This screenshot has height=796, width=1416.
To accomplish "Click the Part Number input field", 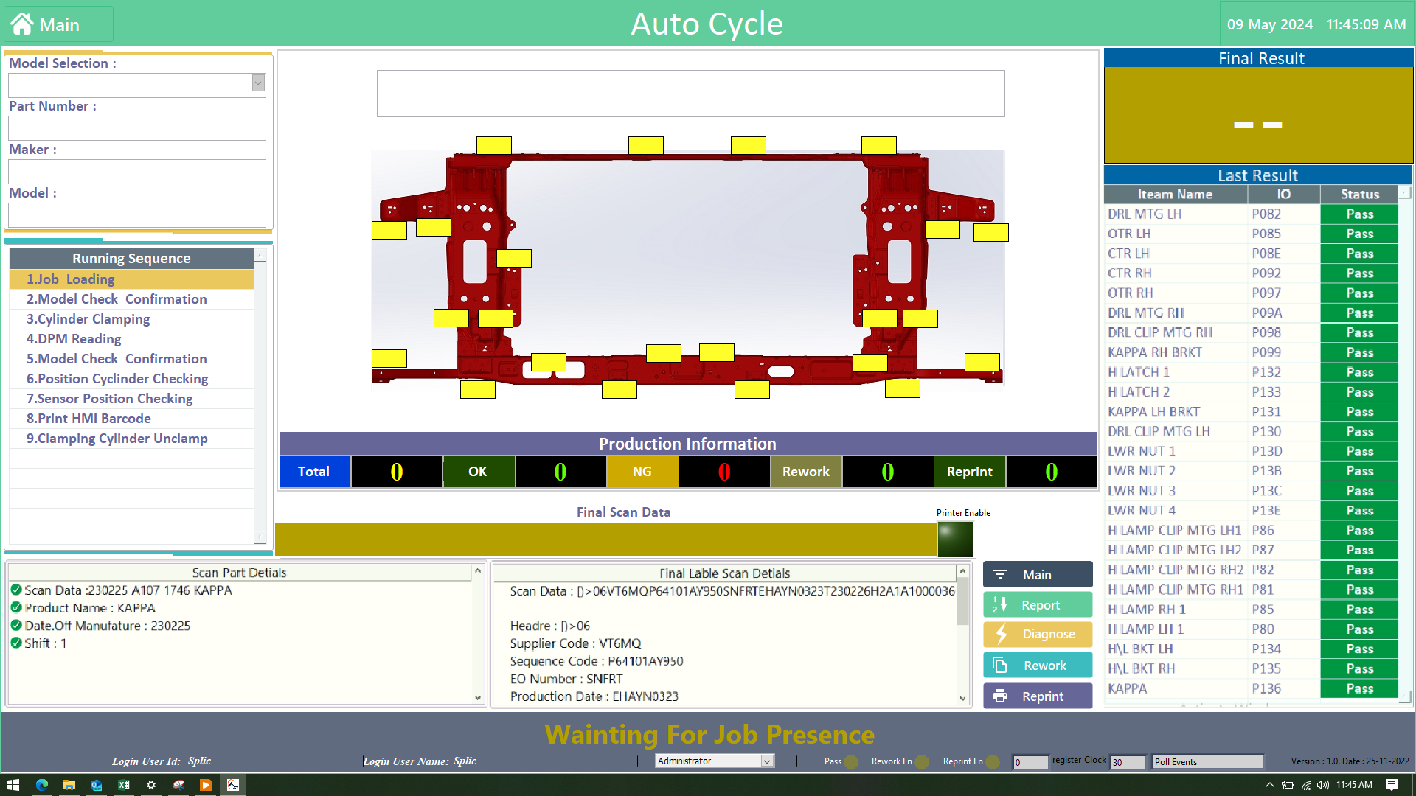I will tap(137, 128).
